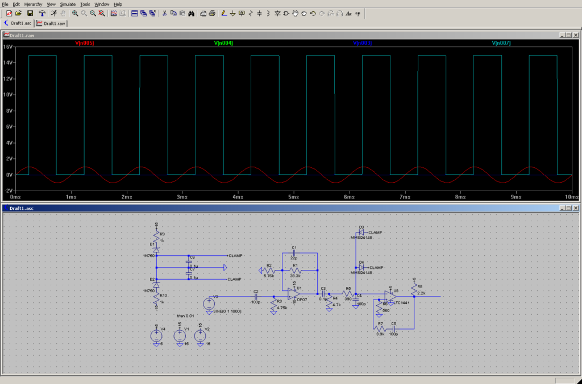
Task: Select the Resistor placement tool
Action: click(x=251, y=13)
